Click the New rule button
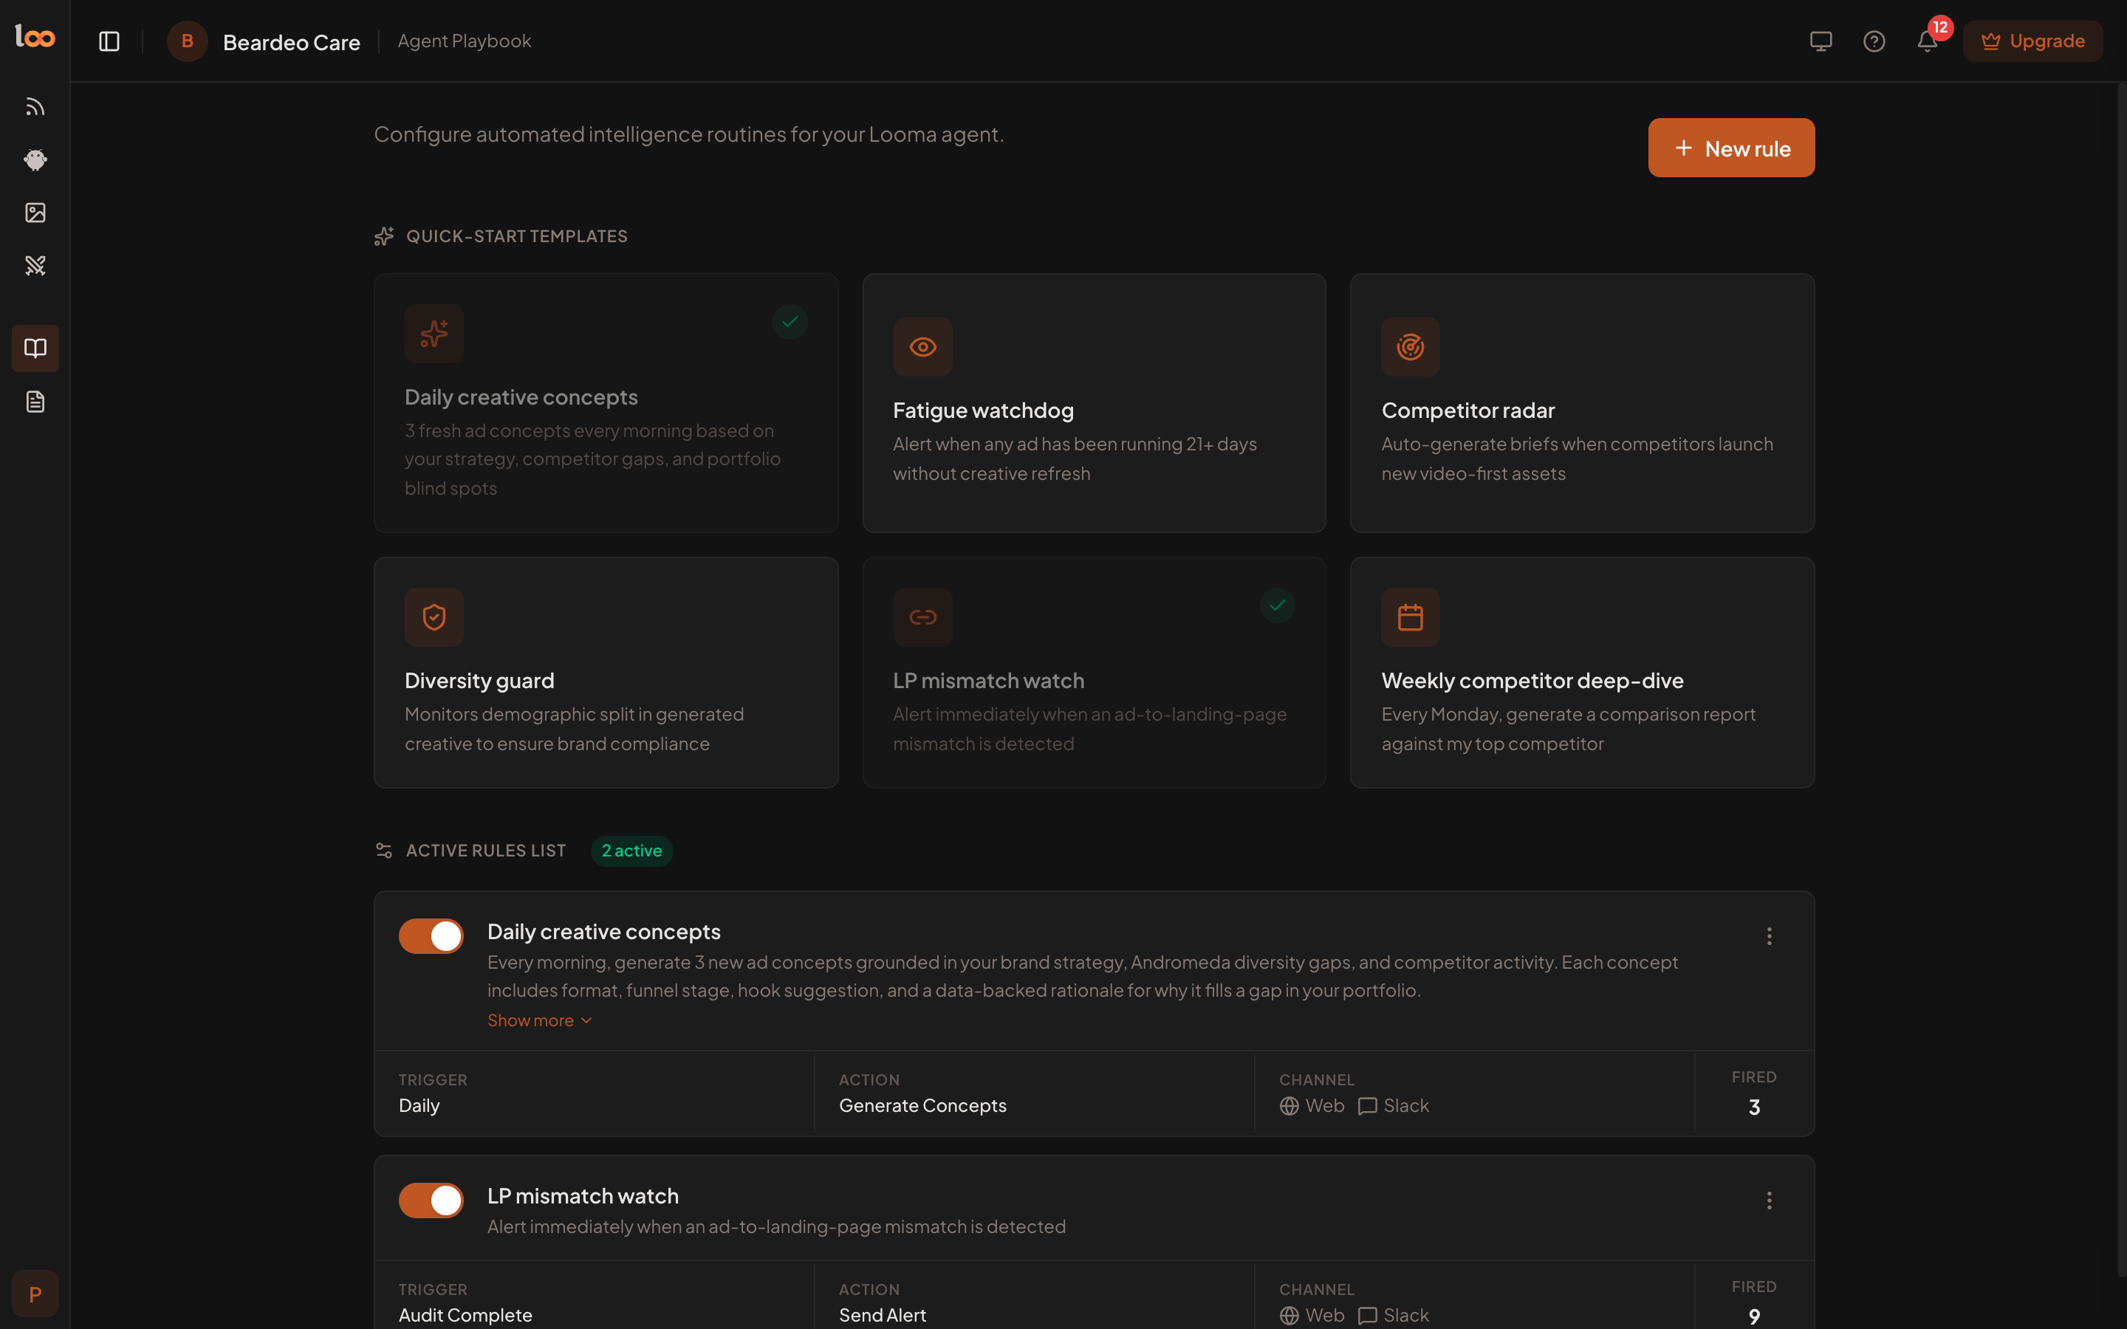The width and height of the screenshot is (2127, 1329). pos(1730,148)
